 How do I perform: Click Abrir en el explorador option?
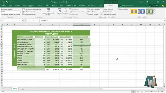click(x=77, y=12)
